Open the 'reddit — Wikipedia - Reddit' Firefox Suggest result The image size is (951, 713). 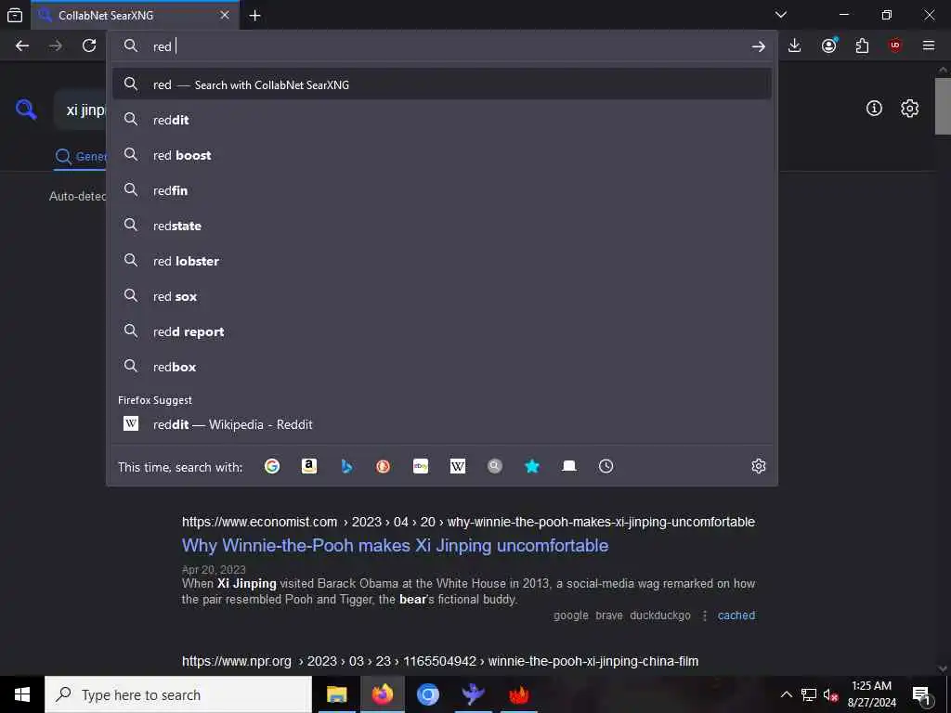[x=441, y=424]
